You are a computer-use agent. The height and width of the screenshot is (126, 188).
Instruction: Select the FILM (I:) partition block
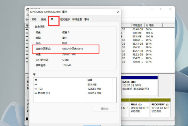[140, 108]
